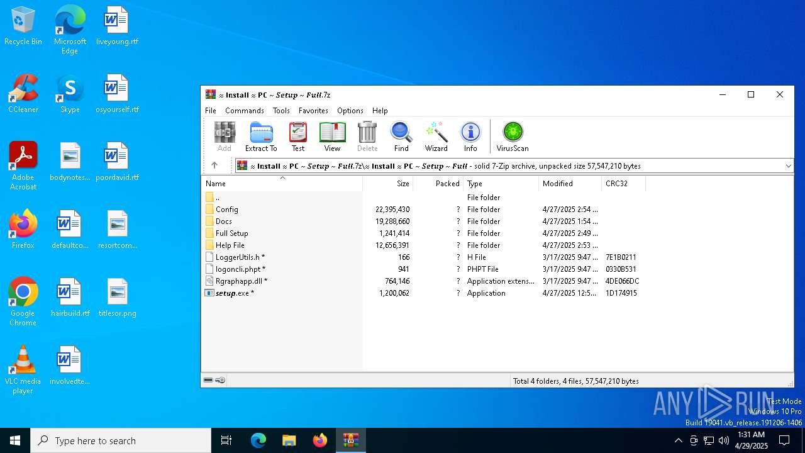This screenshot has width=805, height=453.
Task: Open the View toolbar icon
Action: (332, 137)
